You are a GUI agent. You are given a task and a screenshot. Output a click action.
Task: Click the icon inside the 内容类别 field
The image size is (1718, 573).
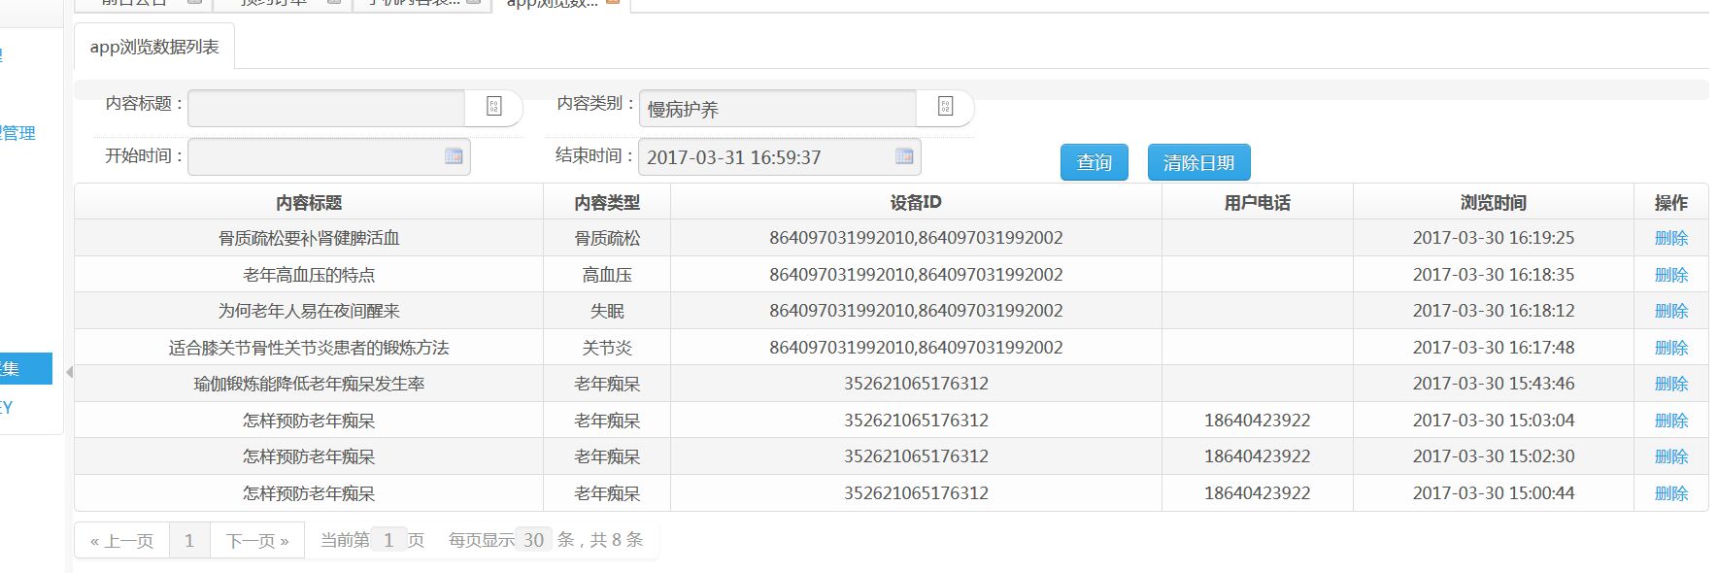click(945, 108)
